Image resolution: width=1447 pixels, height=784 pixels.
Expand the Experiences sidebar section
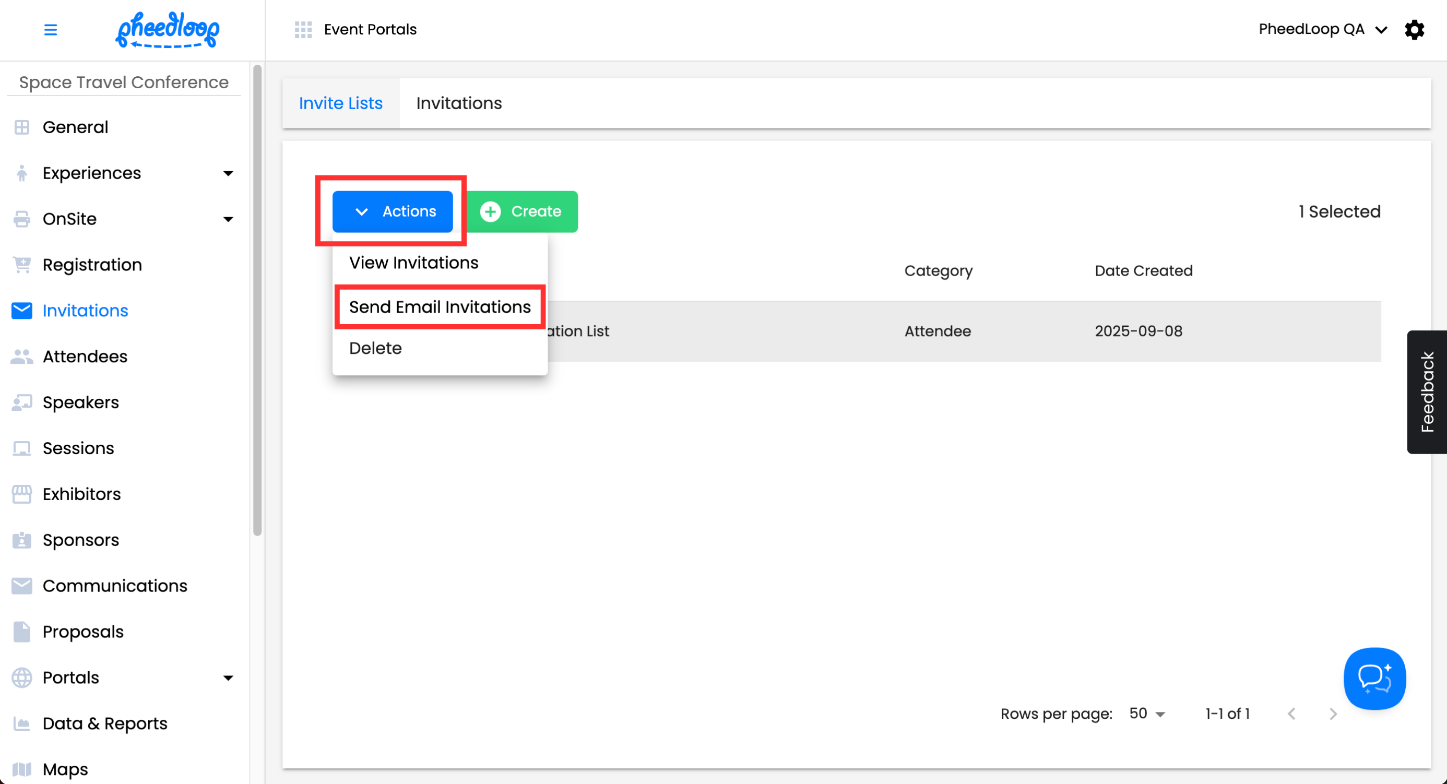coord(228,173)
